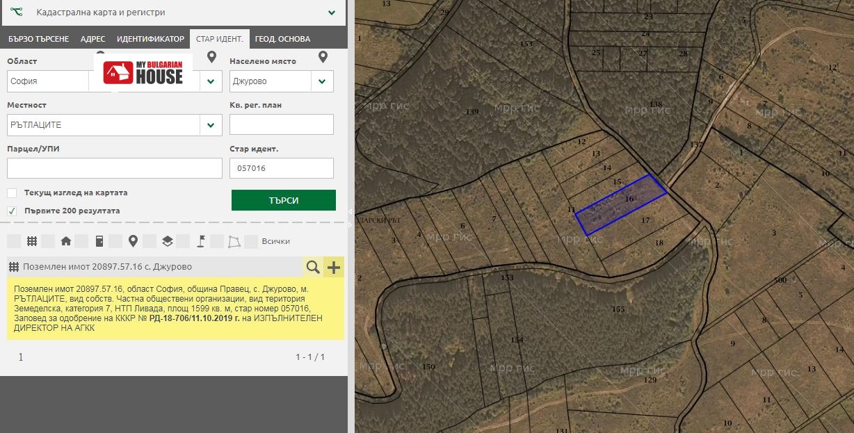Select the address pin filter icon
This screenshot has width=854, height=433.
(133, 241)
